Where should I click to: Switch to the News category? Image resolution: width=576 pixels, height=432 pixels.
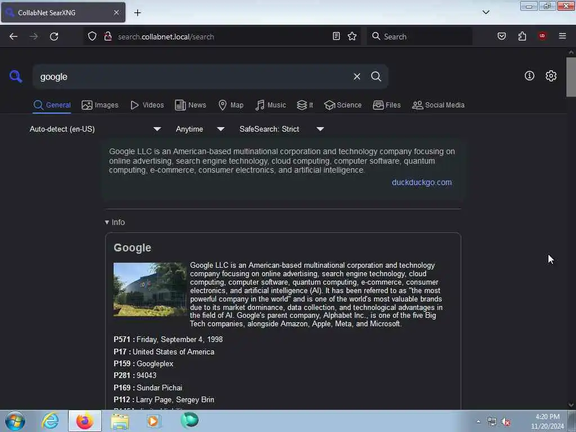[x=190, y=105]
